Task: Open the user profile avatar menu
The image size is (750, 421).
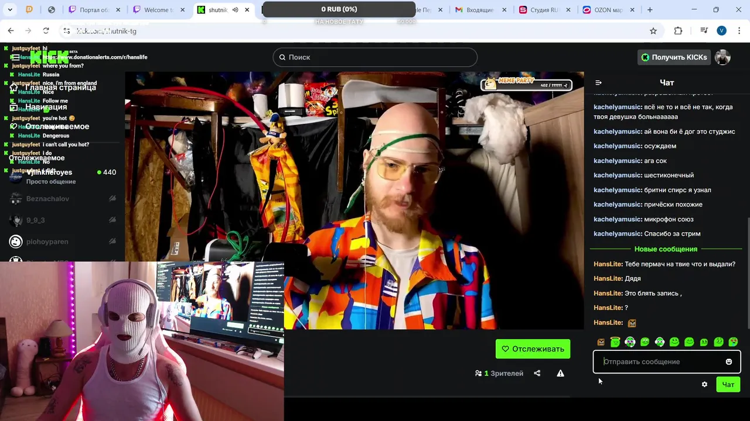Action: [722, 57]
